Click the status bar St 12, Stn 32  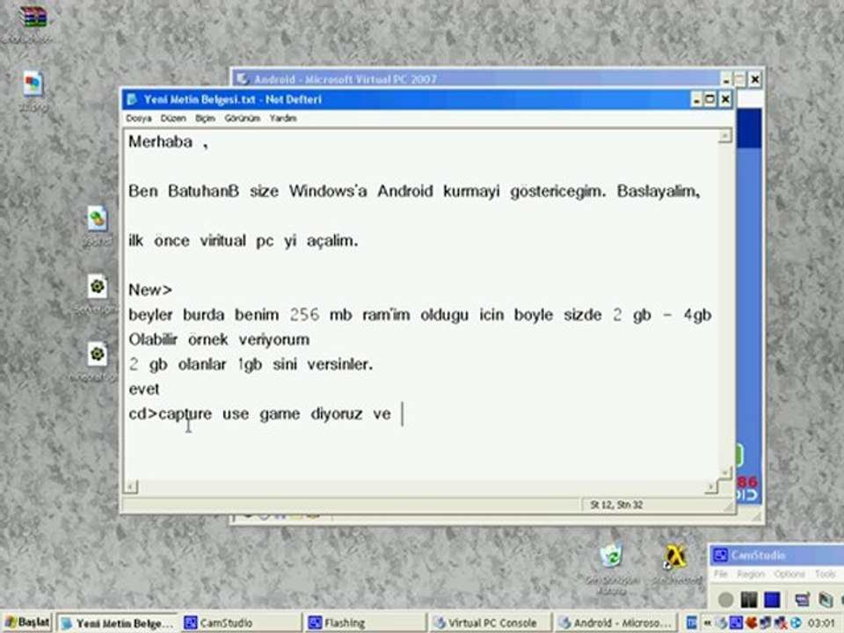pos(616,505)
